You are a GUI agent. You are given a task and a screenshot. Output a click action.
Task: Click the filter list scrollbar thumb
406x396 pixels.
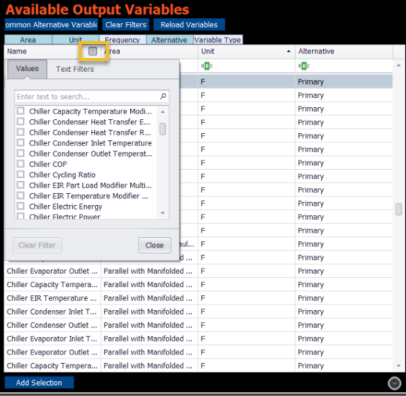[x=162, y=129]
